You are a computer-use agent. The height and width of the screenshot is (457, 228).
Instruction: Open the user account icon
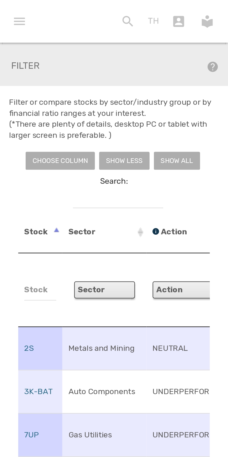tap(178, 21)
